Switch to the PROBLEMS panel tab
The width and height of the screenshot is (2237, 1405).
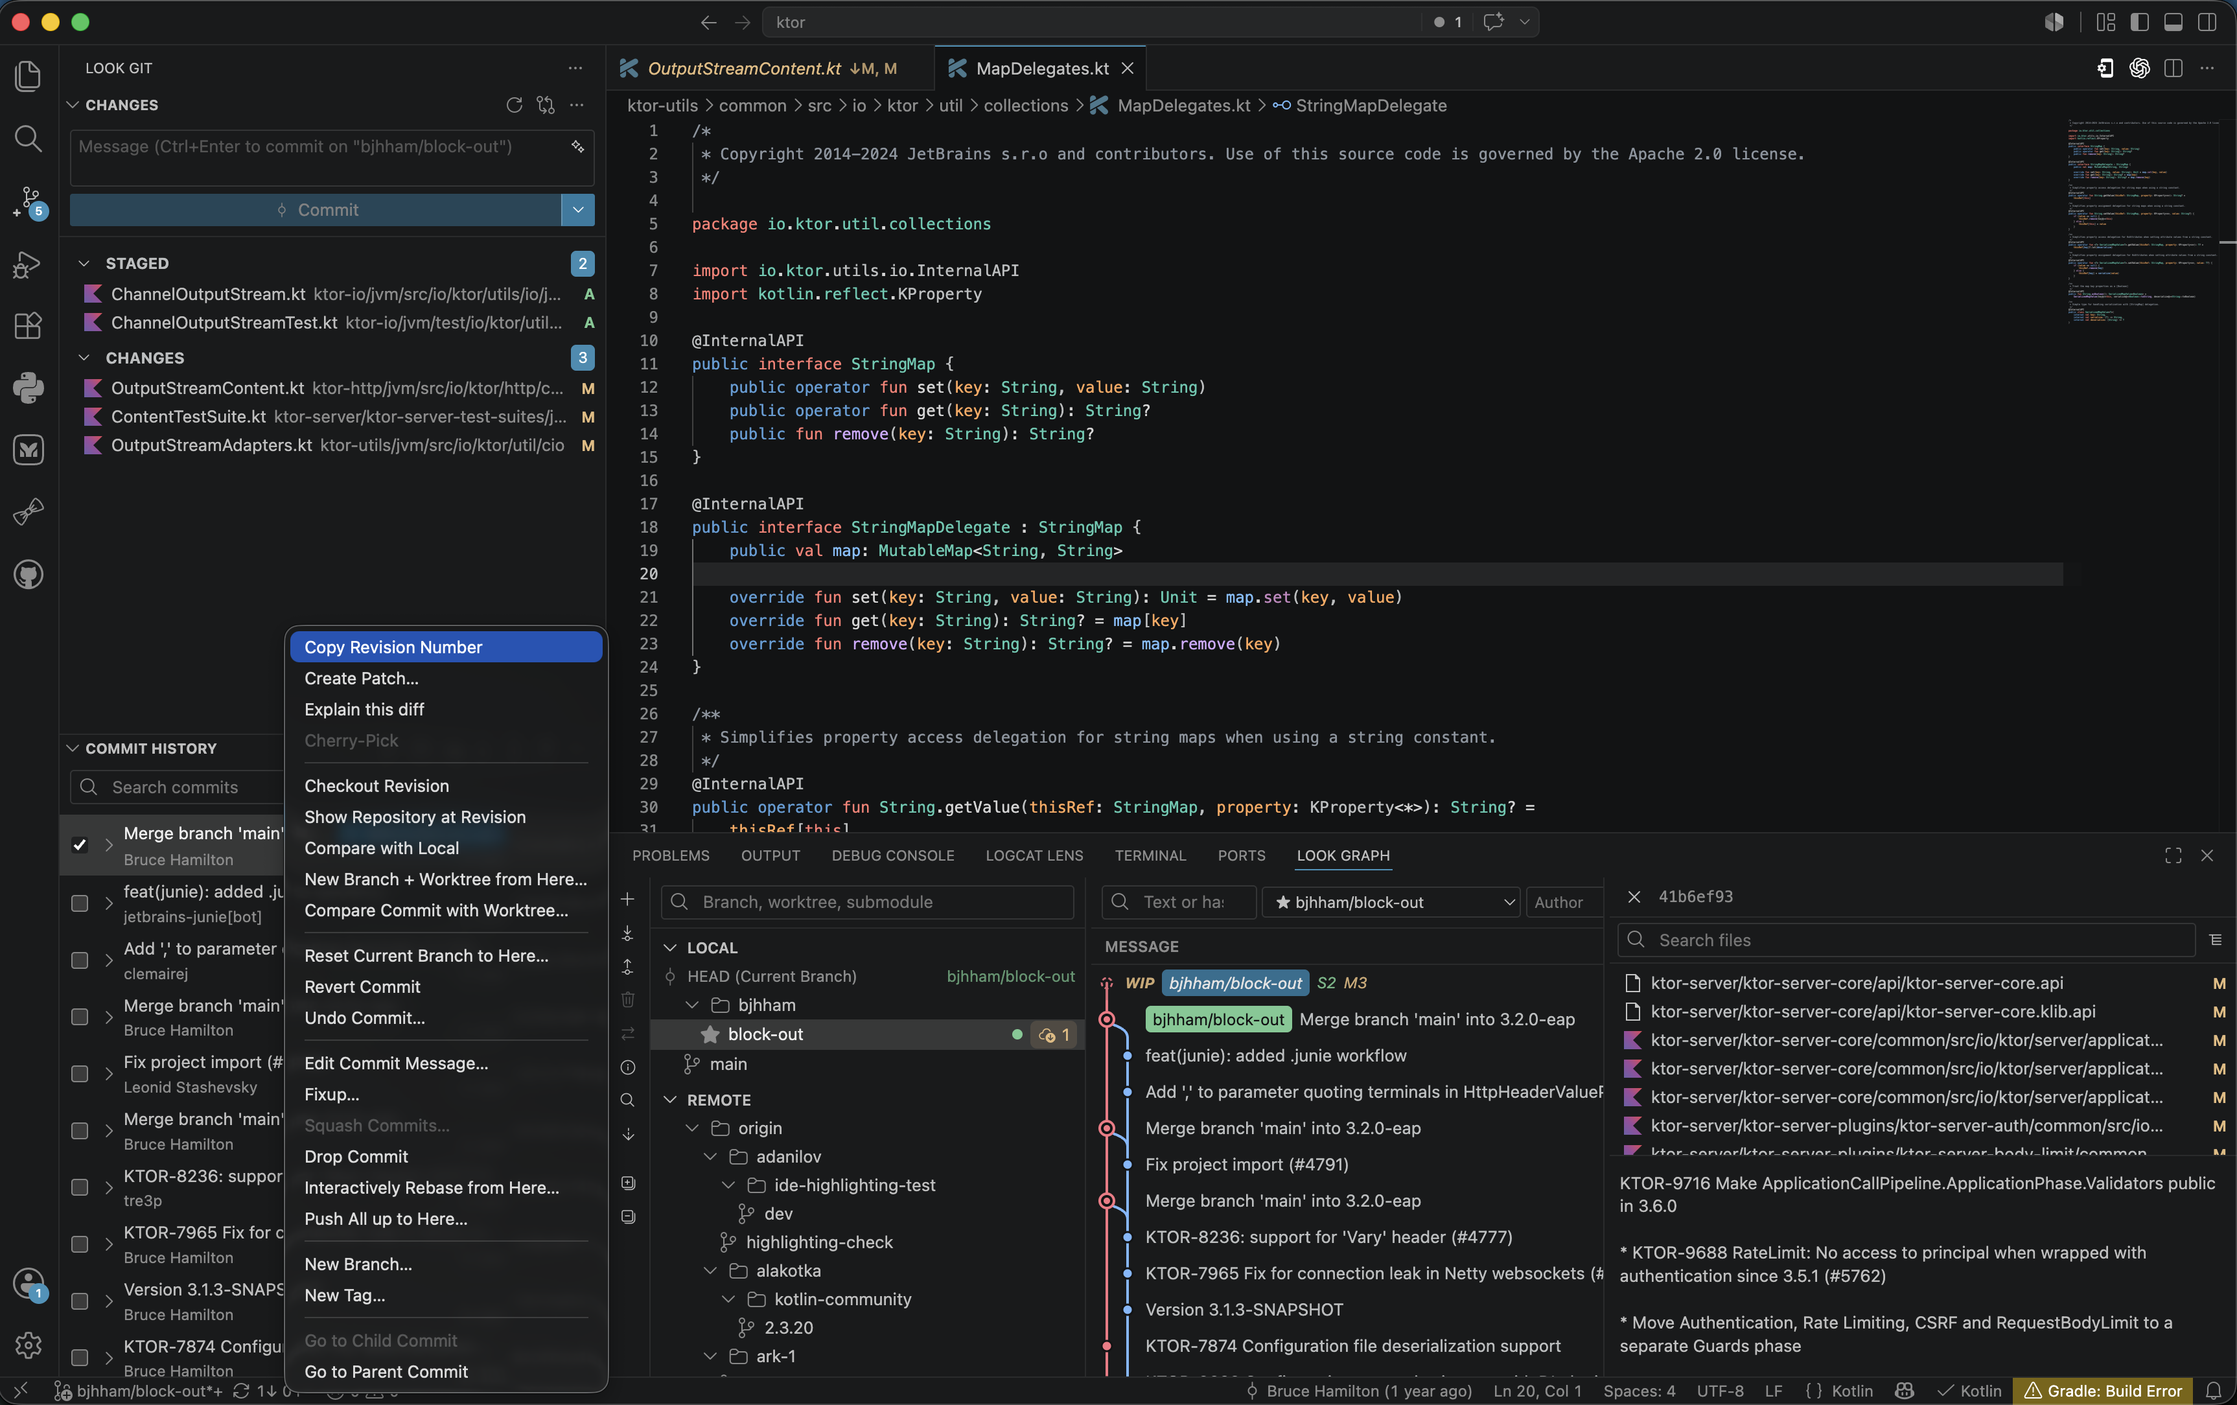click(x=671, y=855)
